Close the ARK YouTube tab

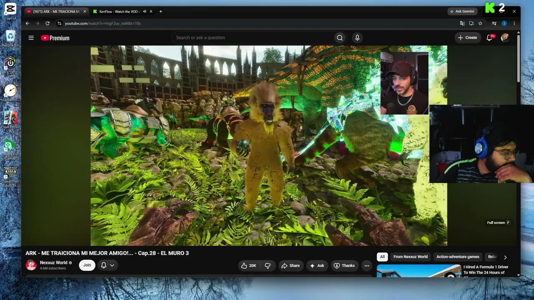tap(84, 12)
